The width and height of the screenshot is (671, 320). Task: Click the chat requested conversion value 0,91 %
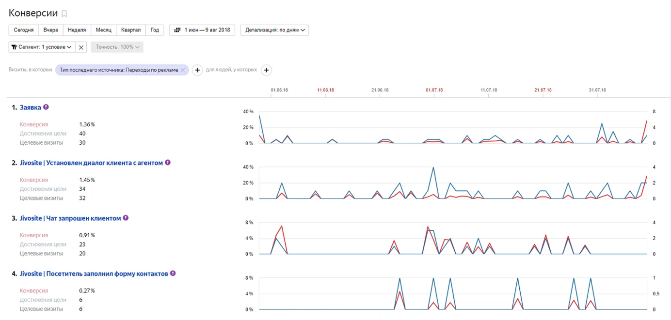pyautogui.click(x=87, y=235)
